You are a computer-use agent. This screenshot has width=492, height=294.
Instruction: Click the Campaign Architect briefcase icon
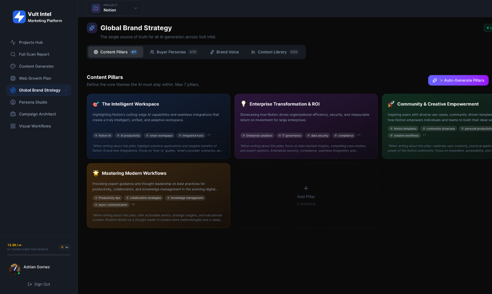click(x=13, y=114)
